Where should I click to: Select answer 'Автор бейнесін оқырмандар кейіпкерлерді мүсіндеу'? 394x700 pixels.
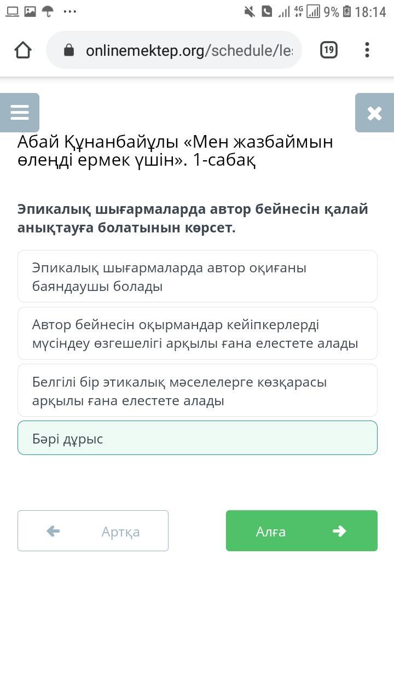(197, 334)
